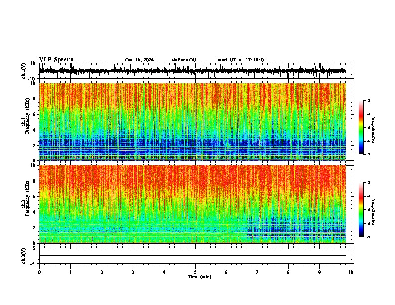Click the flat ch.3 voltage line
This screenshot has width=395, height=305.
point(193,256)
